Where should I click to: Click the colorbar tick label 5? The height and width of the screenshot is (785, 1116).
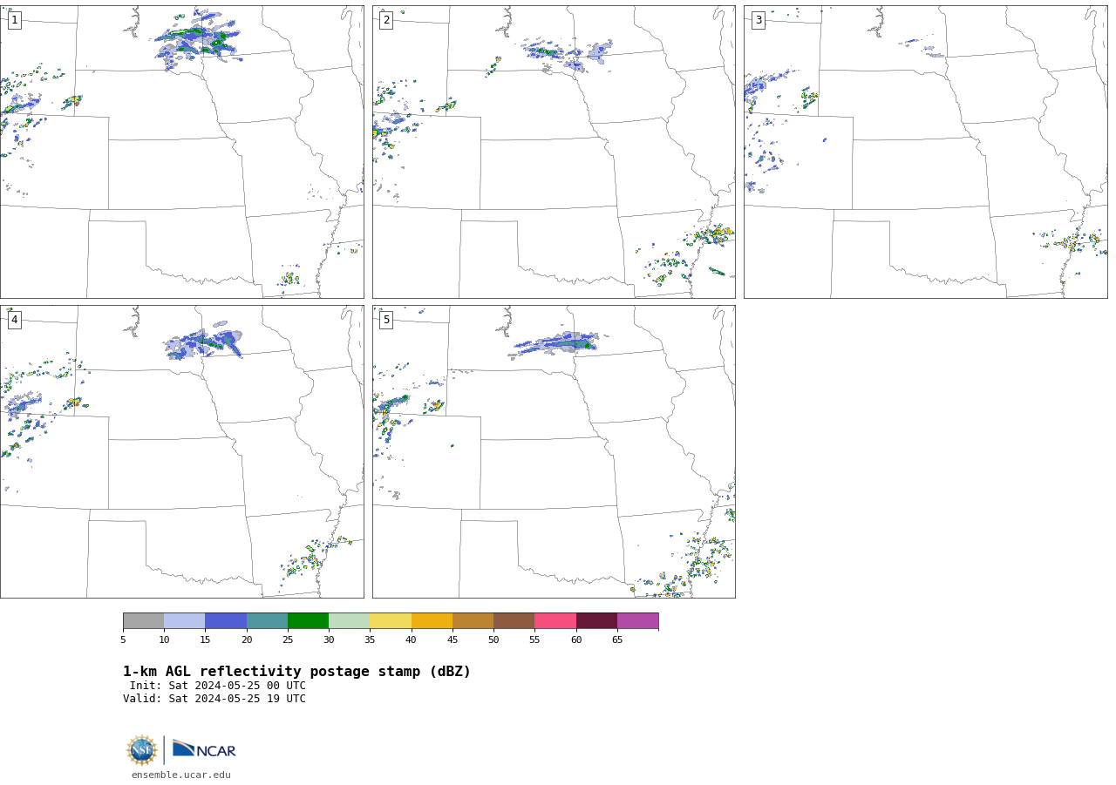click(123, 640)
